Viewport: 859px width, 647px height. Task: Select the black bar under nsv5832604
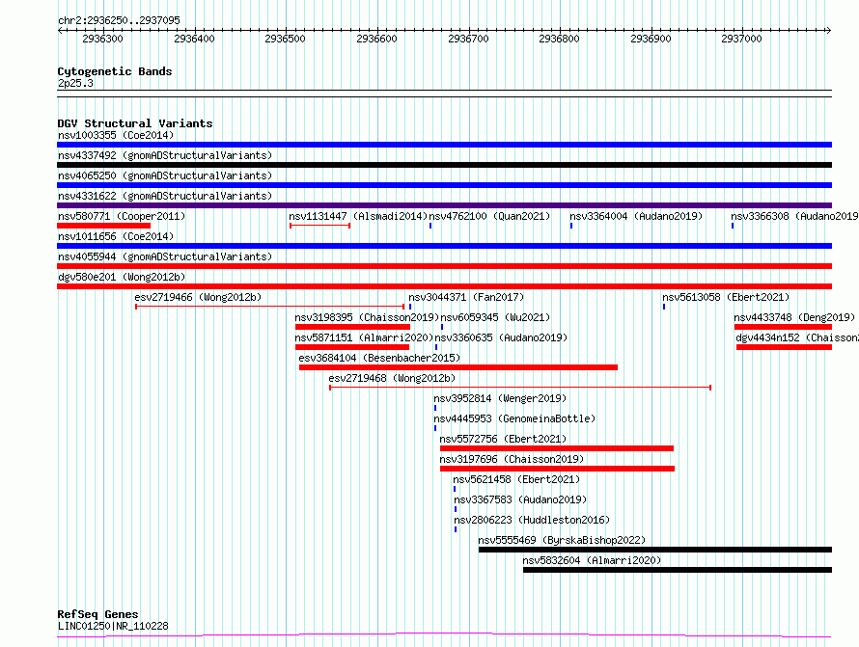coord(678,570)
